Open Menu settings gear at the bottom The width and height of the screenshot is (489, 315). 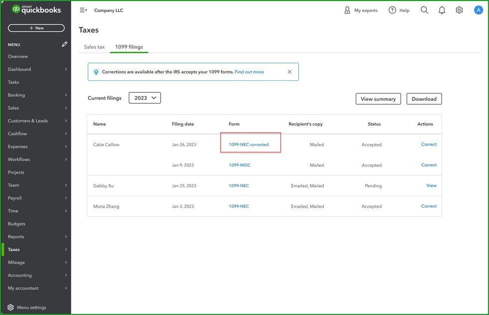pos(10,308)
